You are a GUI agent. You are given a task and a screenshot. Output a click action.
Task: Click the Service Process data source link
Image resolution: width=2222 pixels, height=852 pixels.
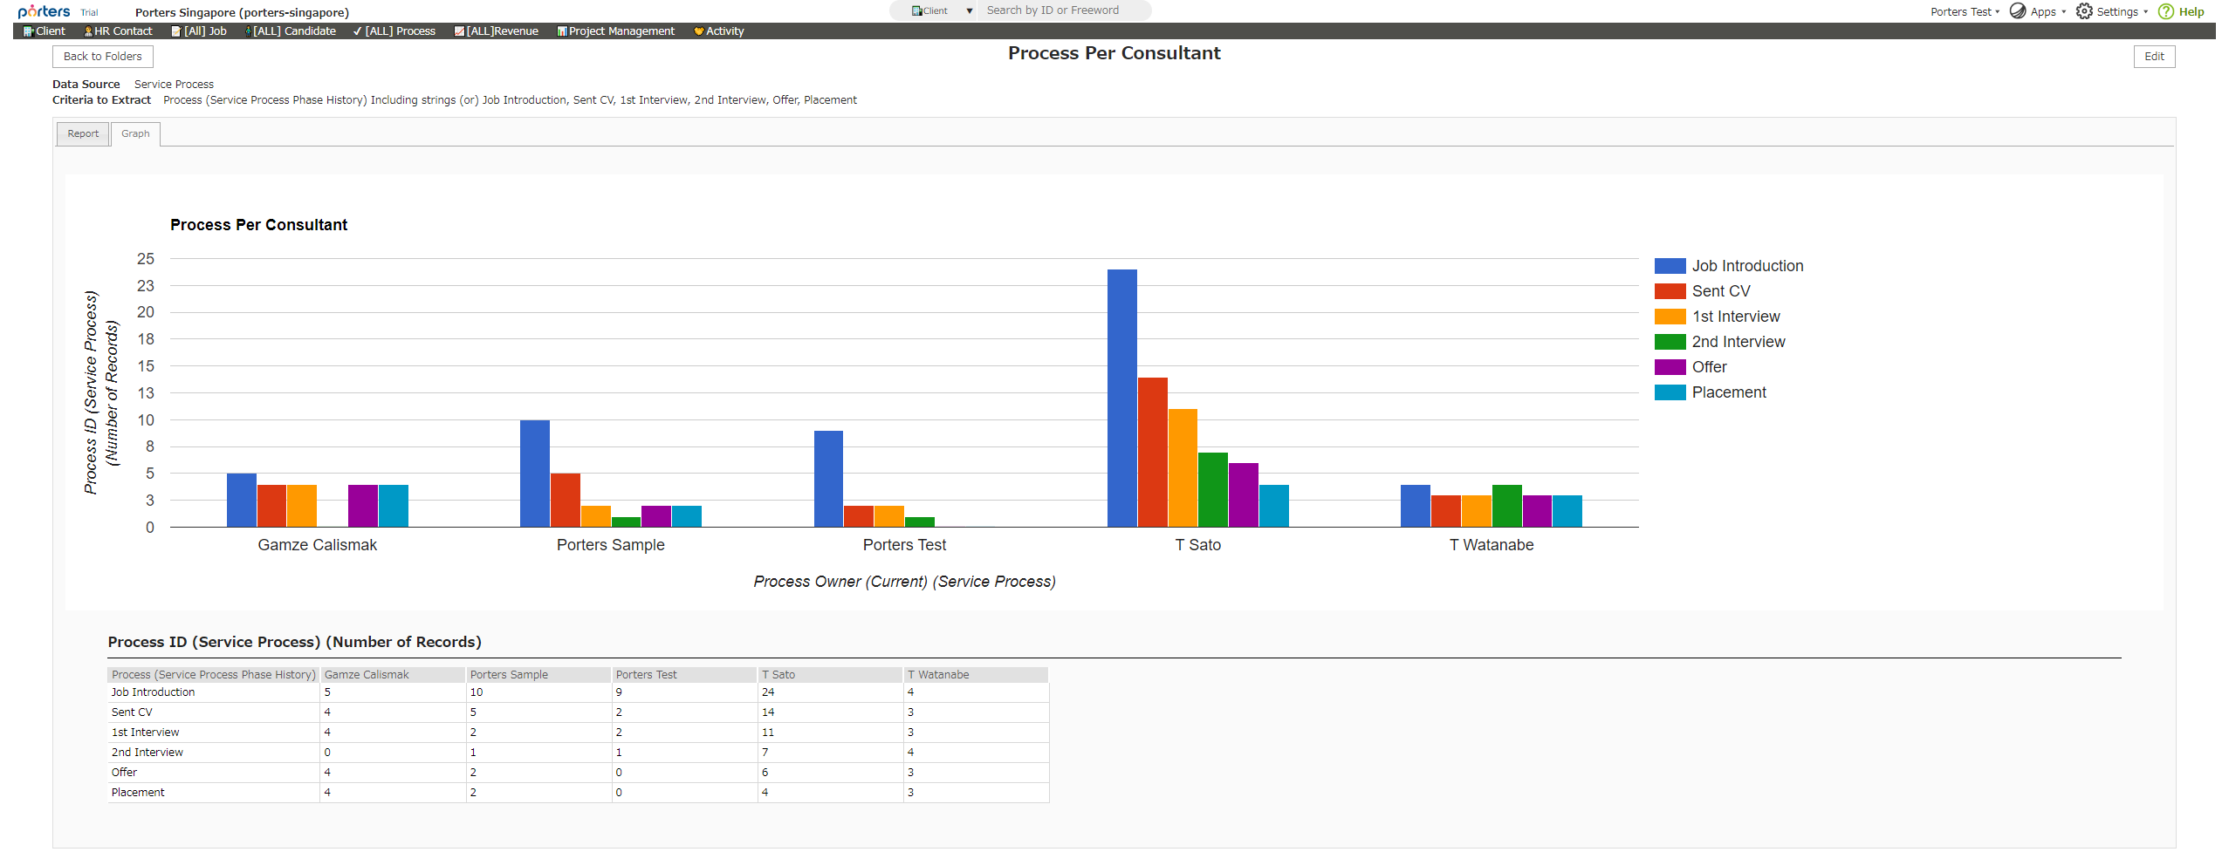(x=174, y=84)
